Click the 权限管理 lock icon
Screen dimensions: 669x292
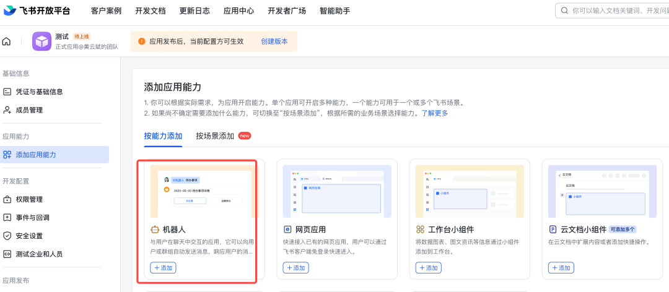tap(7, 199)
